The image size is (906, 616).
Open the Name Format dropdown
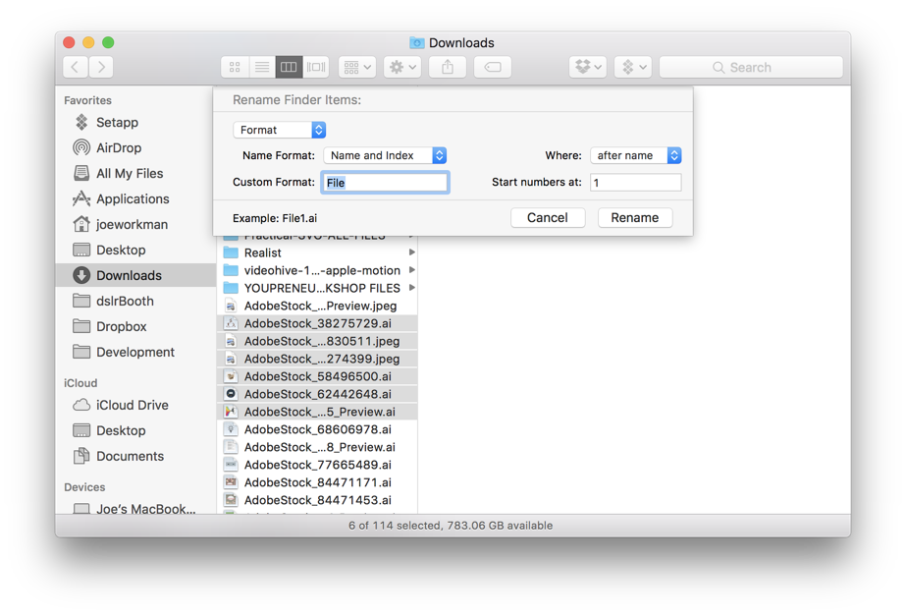(x=385, y=155)
